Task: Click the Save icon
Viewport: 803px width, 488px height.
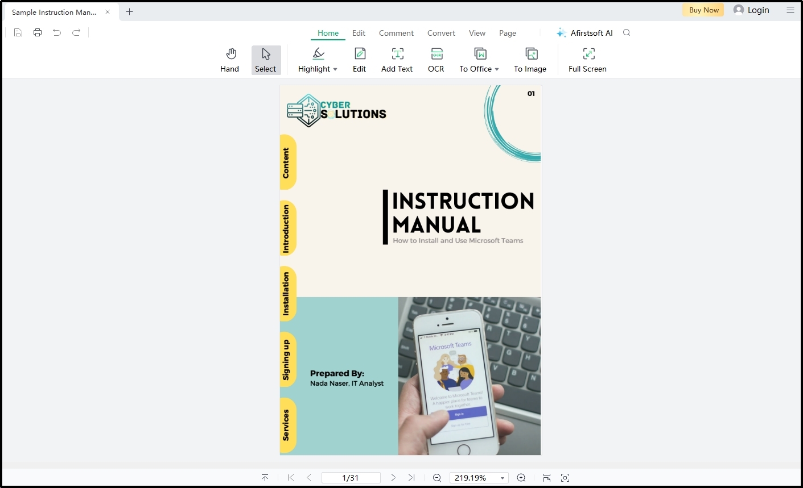Action: click(18, 32)
